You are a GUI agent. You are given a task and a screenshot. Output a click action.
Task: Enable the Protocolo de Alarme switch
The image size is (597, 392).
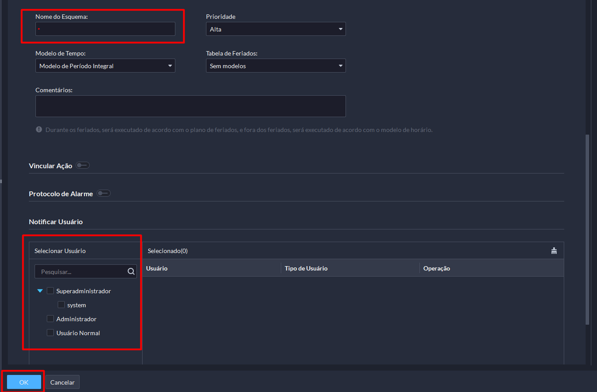pos(104,193)
